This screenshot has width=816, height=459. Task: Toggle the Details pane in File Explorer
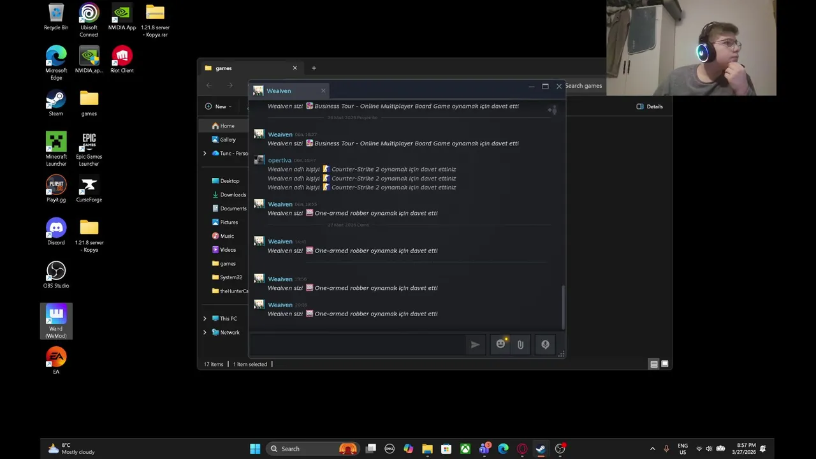[650, 106]
